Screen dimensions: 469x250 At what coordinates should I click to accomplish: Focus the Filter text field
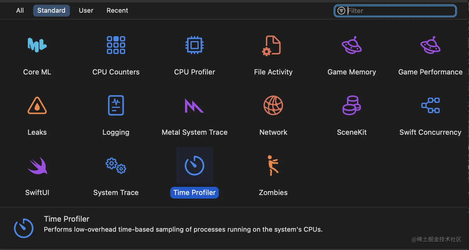pos(395,11)
